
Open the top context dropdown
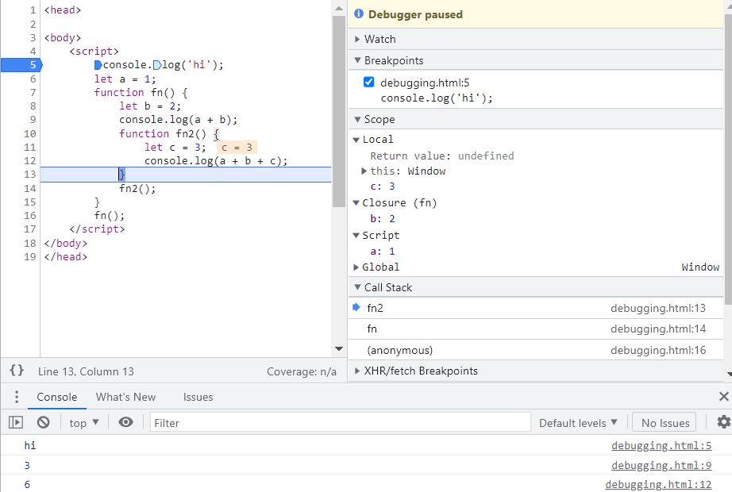point(84,423)
